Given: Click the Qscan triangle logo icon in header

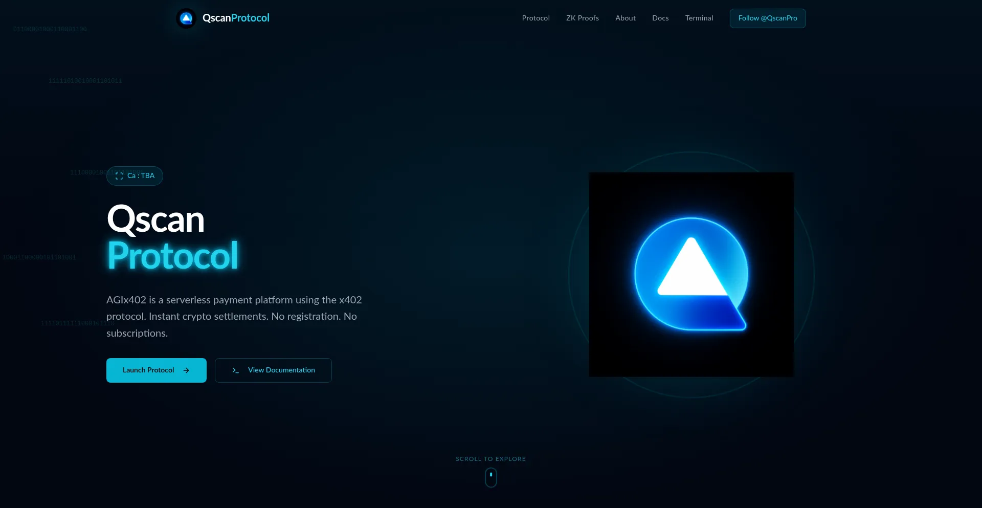Looking at the screenshot, I should point(186,18).
